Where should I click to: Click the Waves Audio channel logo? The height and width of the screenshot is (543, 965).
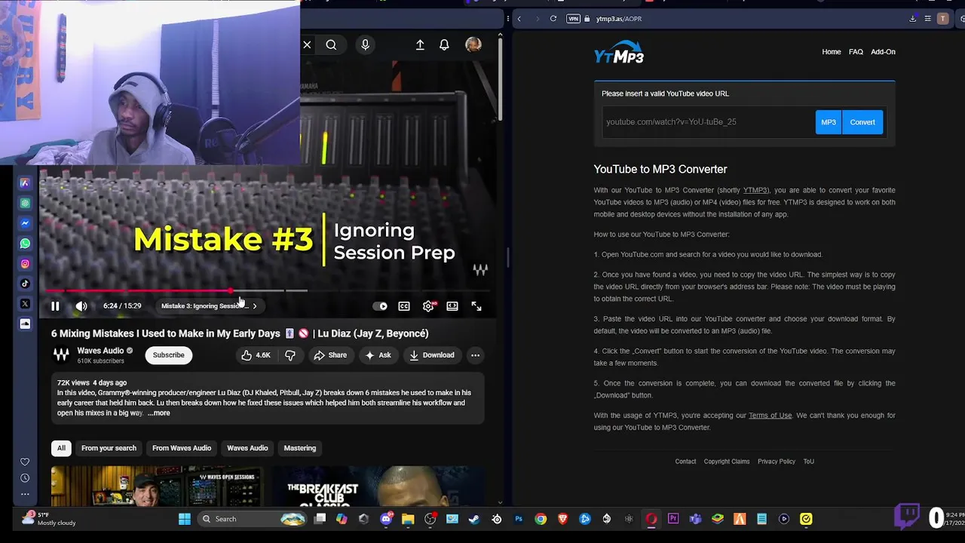[x=61, y=354]
